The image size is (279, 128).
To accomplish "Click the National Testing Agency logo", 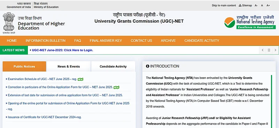I will (250, 22).
